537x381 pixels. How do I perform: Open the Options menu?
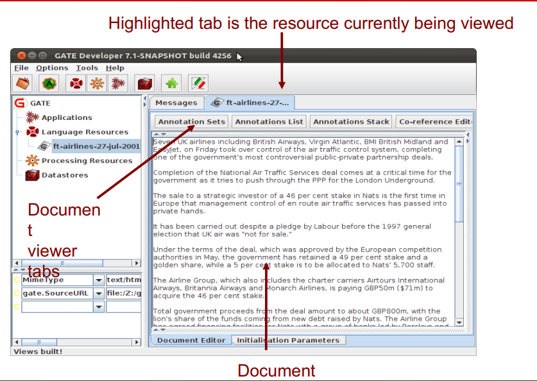click(x=52, y=67)
